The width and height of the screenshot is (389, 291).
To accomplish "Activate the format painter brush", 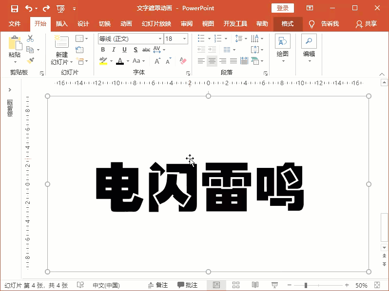I will (x=30, y=61).
